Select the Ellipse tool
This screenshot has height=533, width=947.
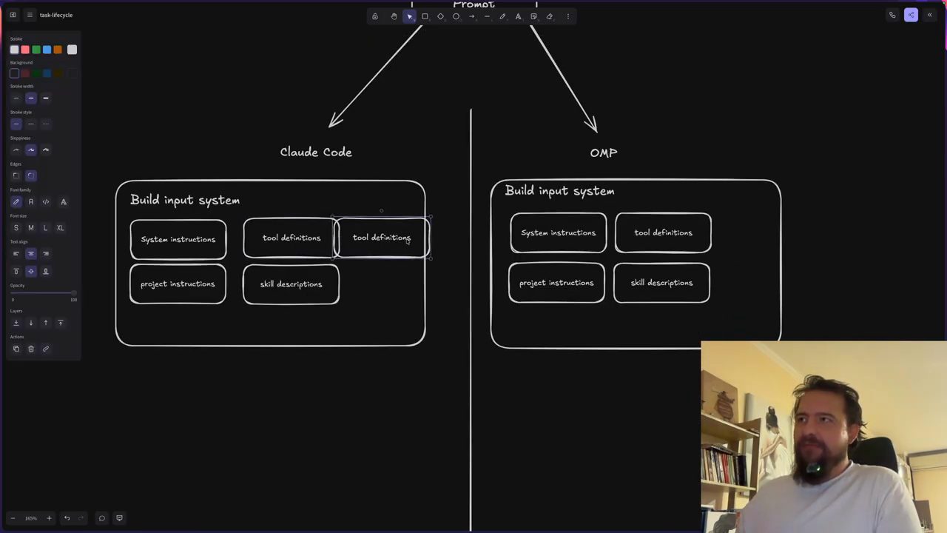456,16
